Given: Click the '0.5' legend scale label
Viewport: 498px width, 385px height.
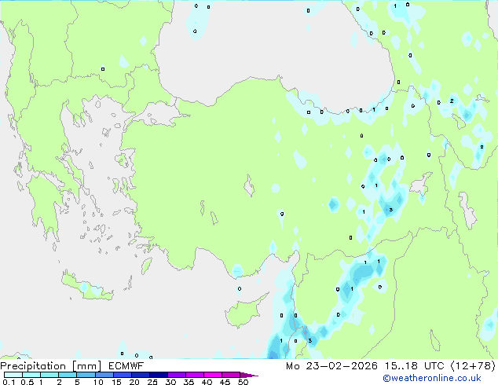Looking at the screenshot, I should point(27,382).
